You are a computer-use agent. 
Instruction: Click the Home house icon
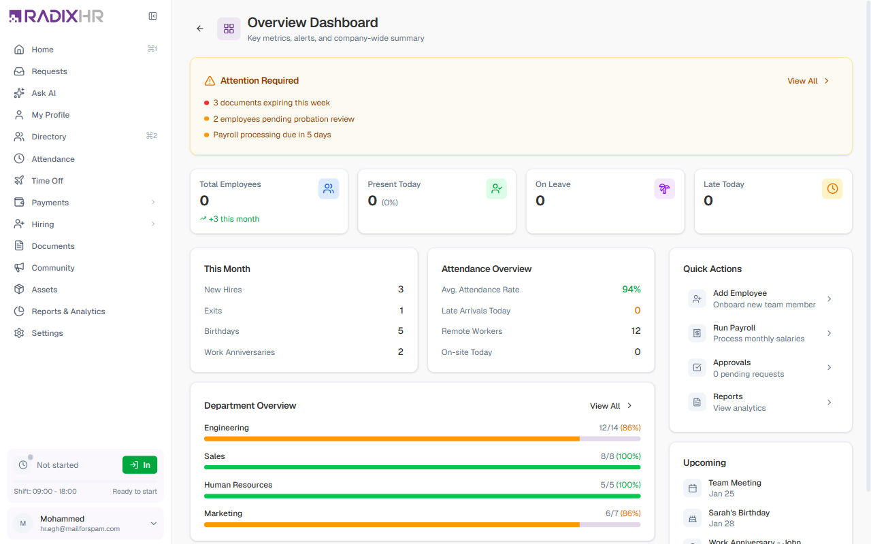19,50
